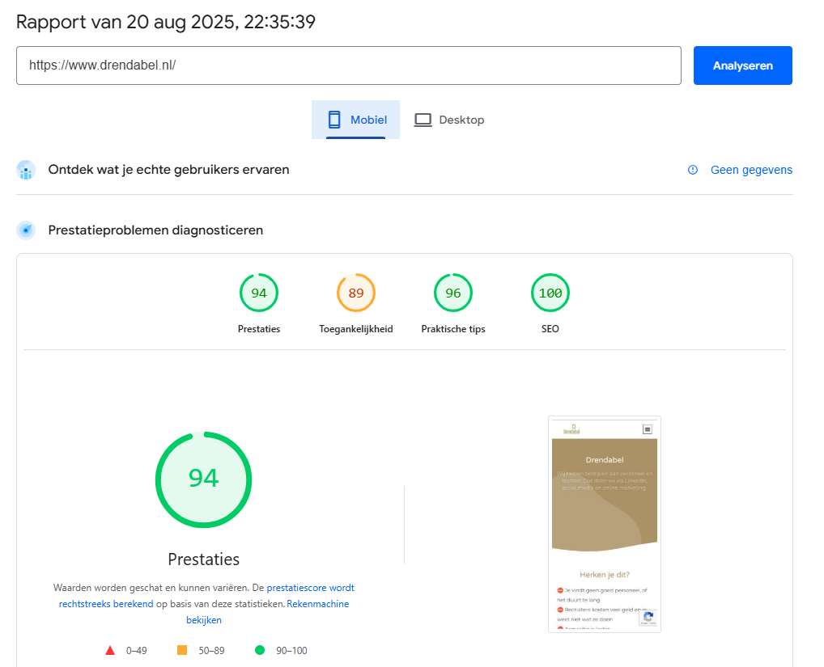Click the desktop laptop icon
Image resolution: width=824 pixels, height=667 pixels.
coord(423,120)
